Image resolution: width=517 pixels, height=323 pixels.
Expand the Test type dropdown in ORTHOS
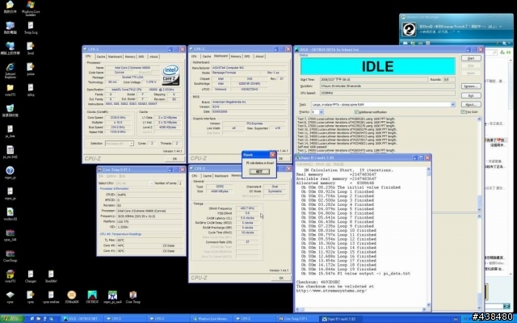point(452,104)
